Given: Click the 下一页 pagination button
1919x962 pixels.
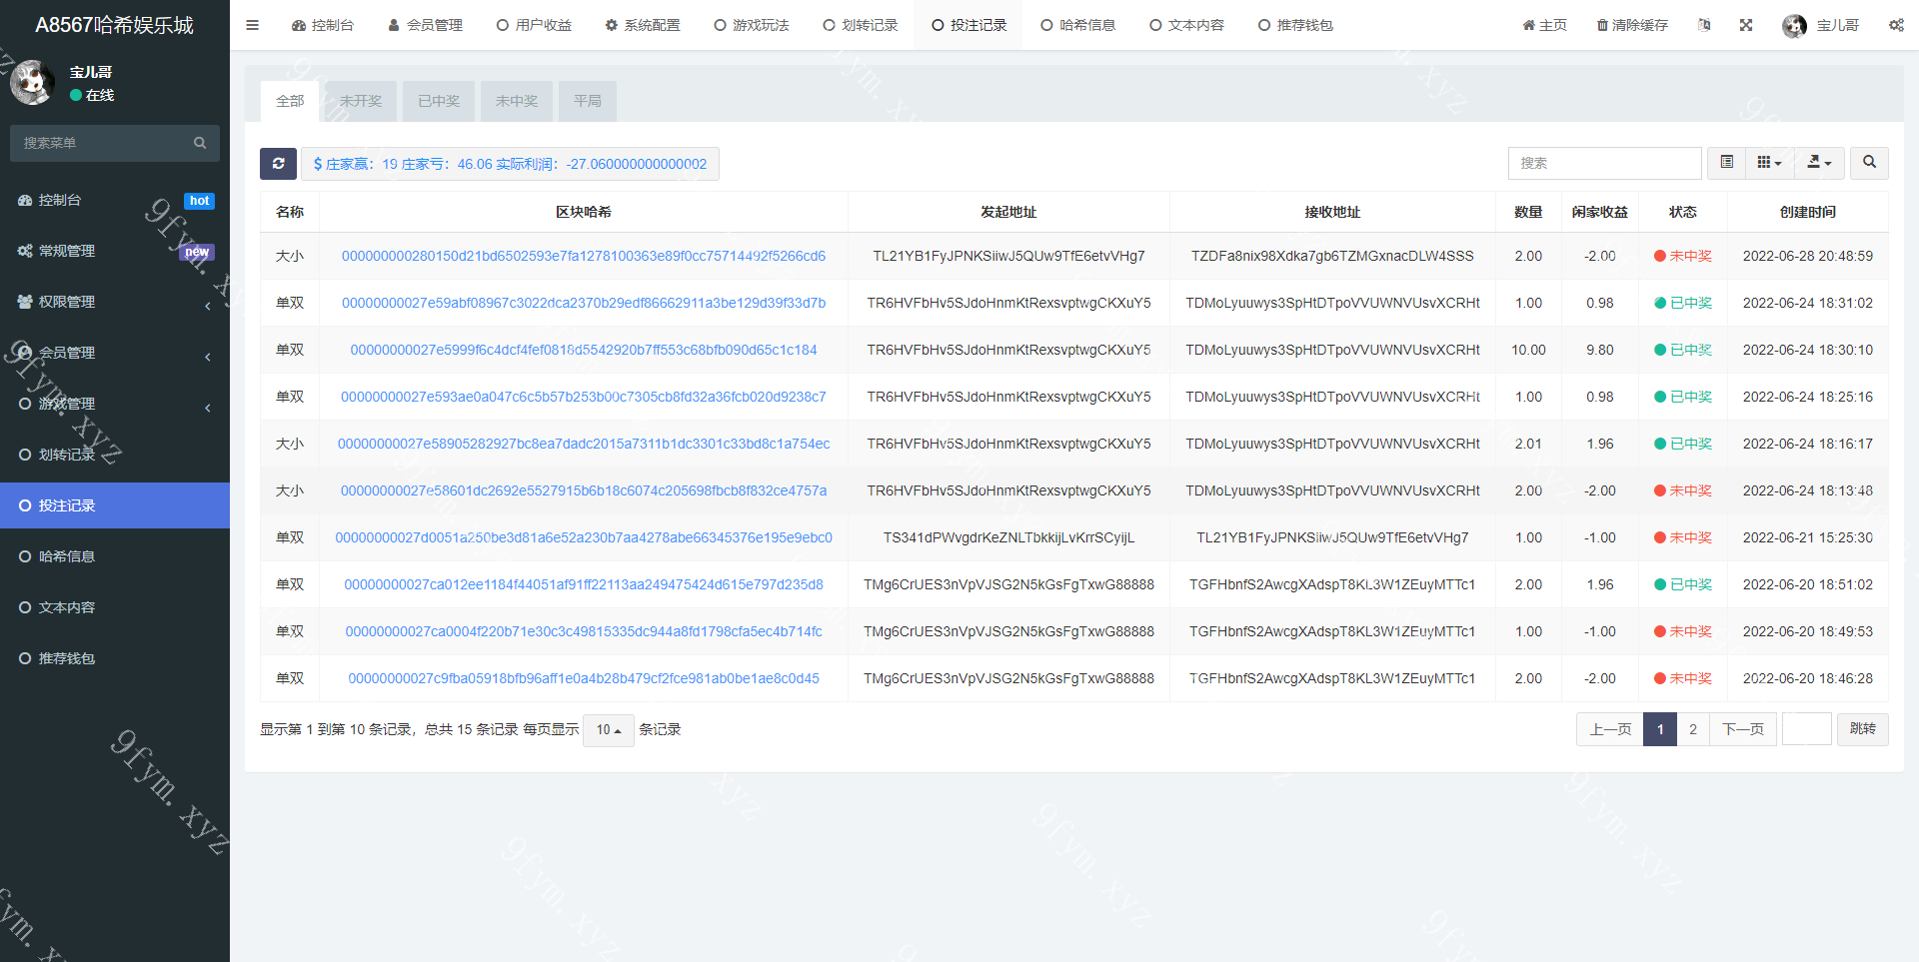Looking at the screenshot, I should (1743, 729).
